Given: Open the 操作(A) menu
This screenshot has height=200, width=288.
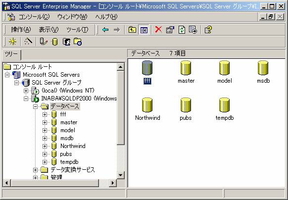Looking at the screenshot, I should 21,30.
